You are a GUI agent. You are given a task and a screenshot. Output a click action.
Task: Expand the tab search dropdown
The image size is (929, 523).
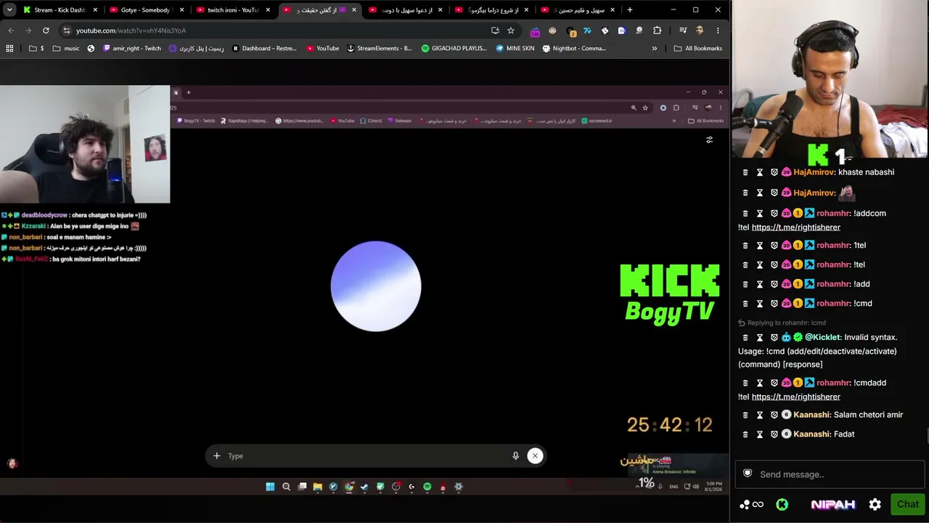[x=9, y=10]
